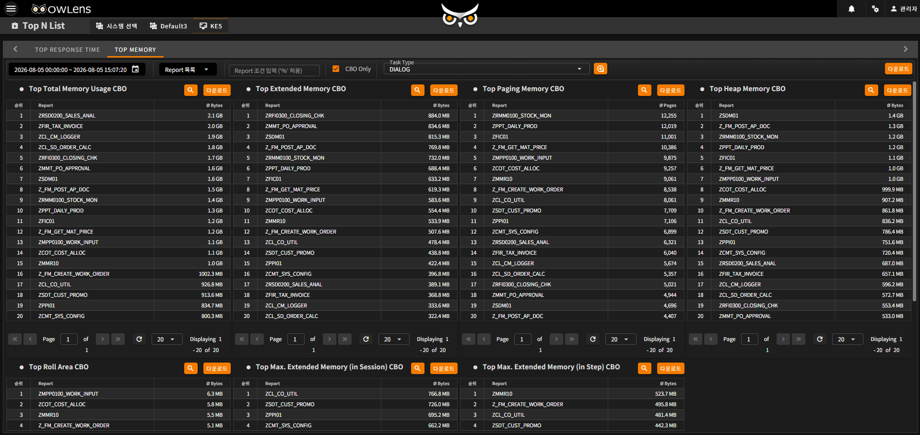The height and width of the screenshot is (435, 920).
Task: Search in Top Paging Memory CBO panel
Action: (645, 90)
